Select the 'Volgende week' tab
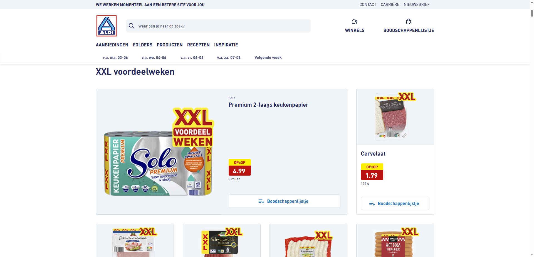The height and width of the screenshot is (257, 534). [x=268, y=58]
